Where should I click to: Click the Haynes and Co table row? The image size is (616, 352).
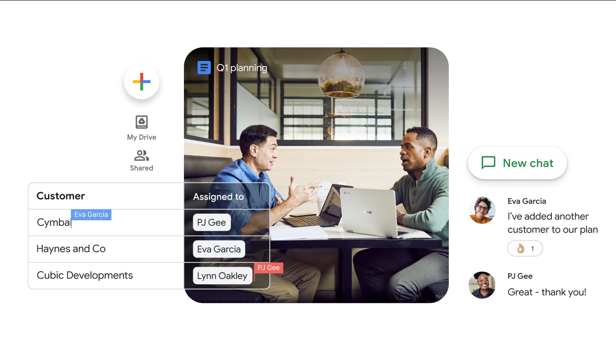tap(71, 249)
